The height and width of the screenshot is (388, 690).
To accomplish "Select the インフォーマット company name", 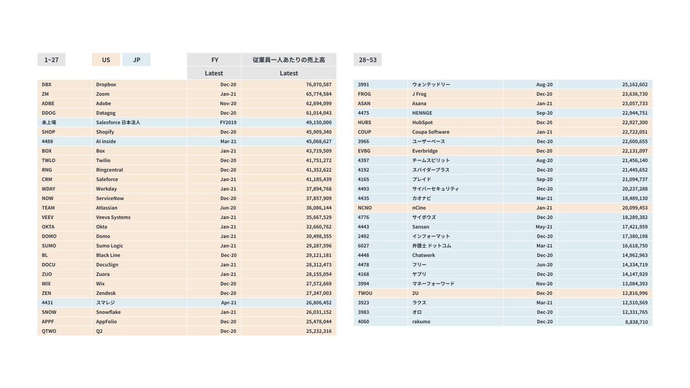I will 431,236.
